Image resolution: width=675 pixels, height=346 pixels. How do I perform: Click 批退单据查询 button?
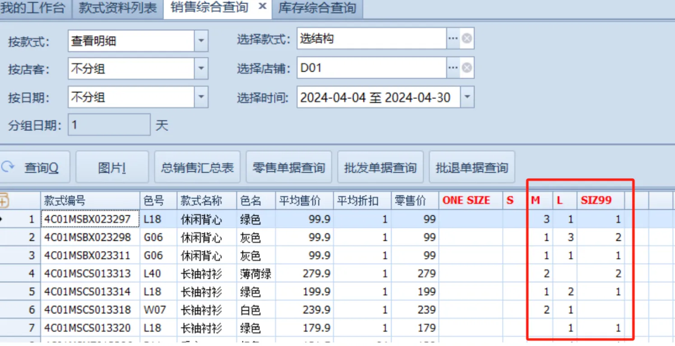[x=472, y=168]
